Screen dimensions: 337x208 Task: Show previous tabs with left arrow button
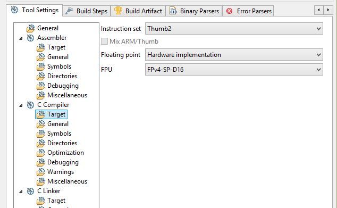pos(319,10)
